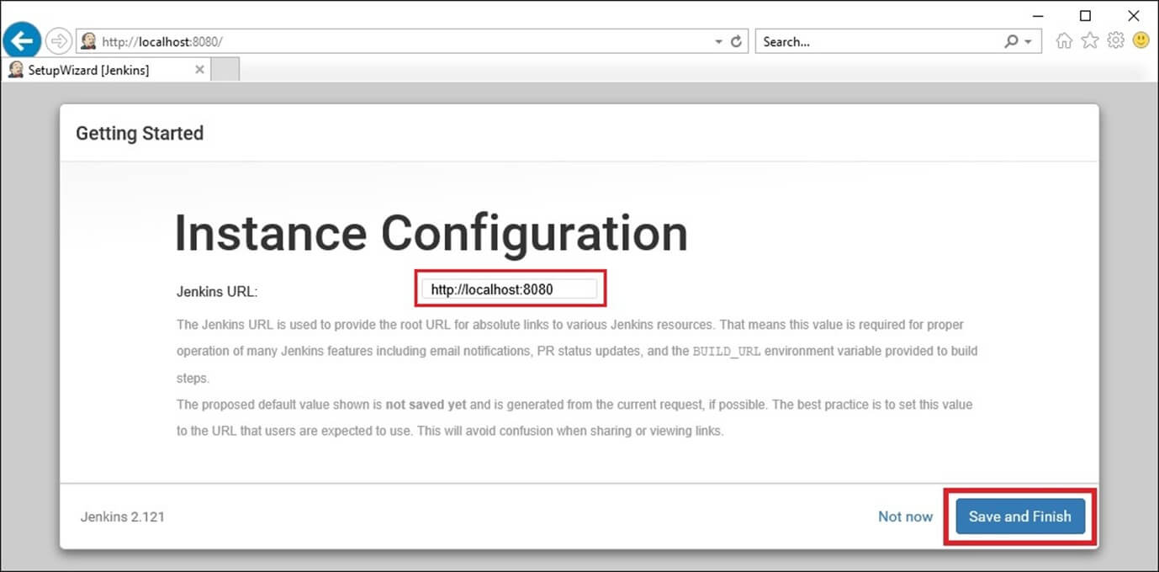The width and height of the screenshot is (1159, 572).
Task: Maximize the browser window
Action: click(x=1085, y=15)
